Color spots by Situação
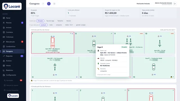The height and width of the screenshot is (101, 180). 40,21
